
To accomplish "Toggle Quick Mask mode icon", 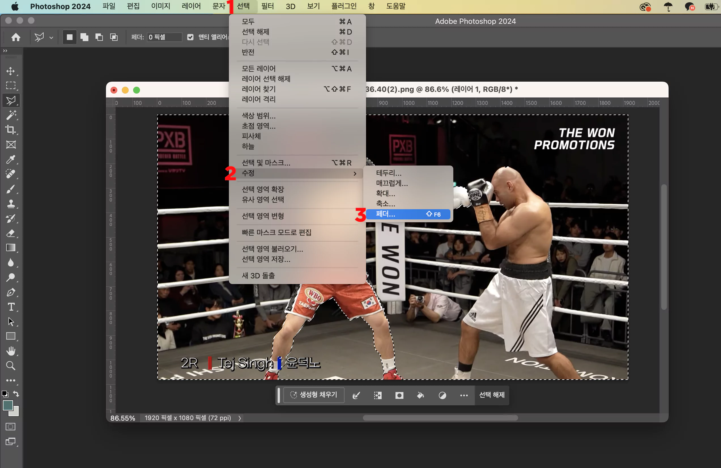I will [x=10, y=427].
